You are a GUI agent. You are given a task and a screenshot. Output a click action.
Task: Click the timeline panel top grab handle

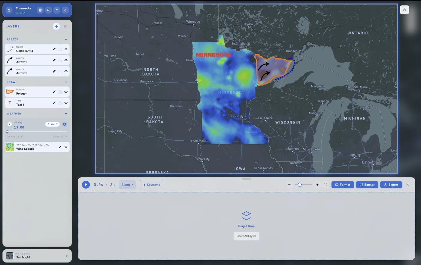(246, 179)
